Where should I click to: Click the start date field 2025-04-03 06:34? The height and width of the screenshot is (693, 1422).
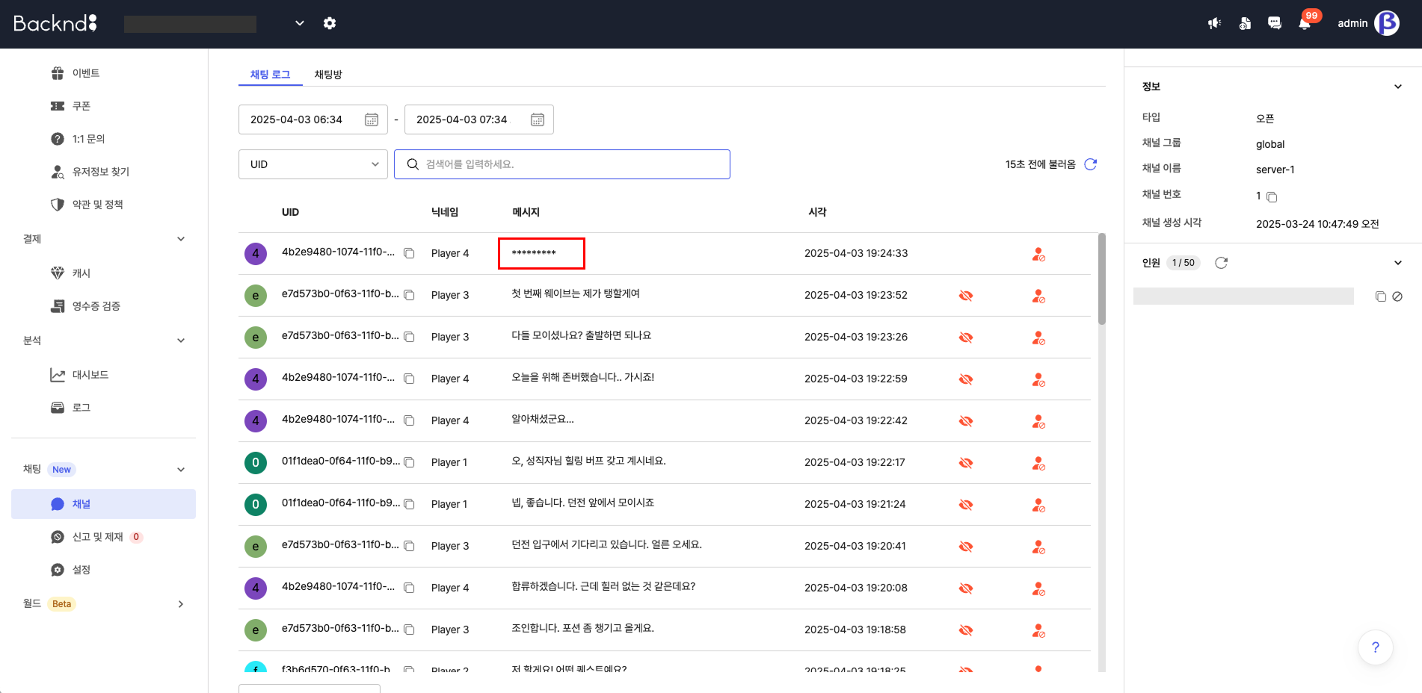(313, 119)
